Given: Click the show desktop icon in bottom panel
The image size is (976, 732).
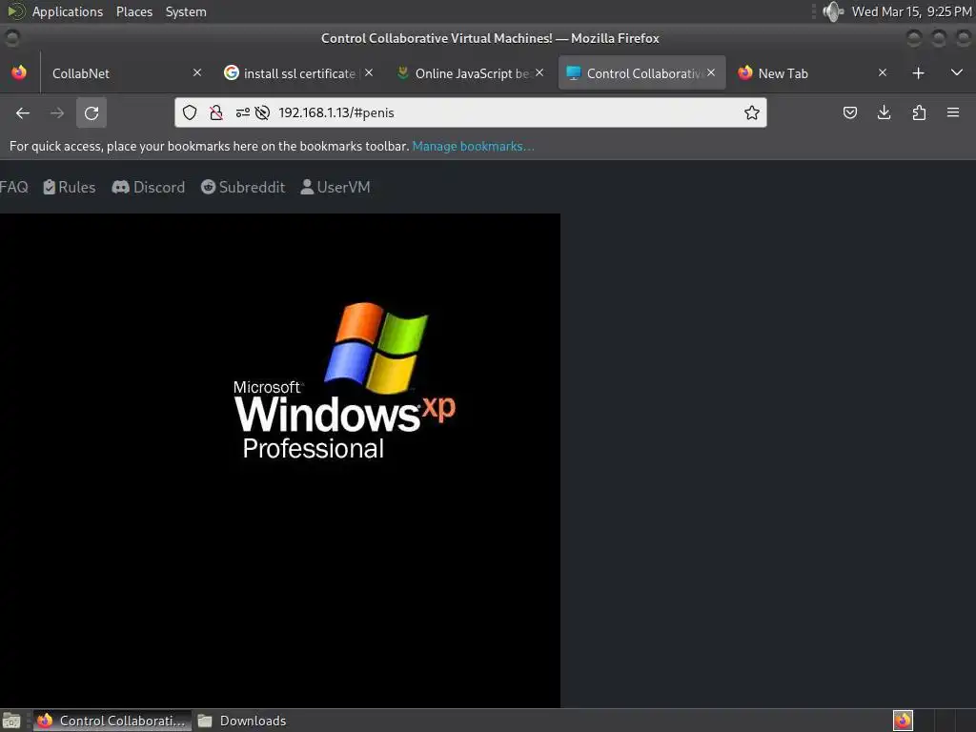Looking at the screenshot, I should point(11,721).
